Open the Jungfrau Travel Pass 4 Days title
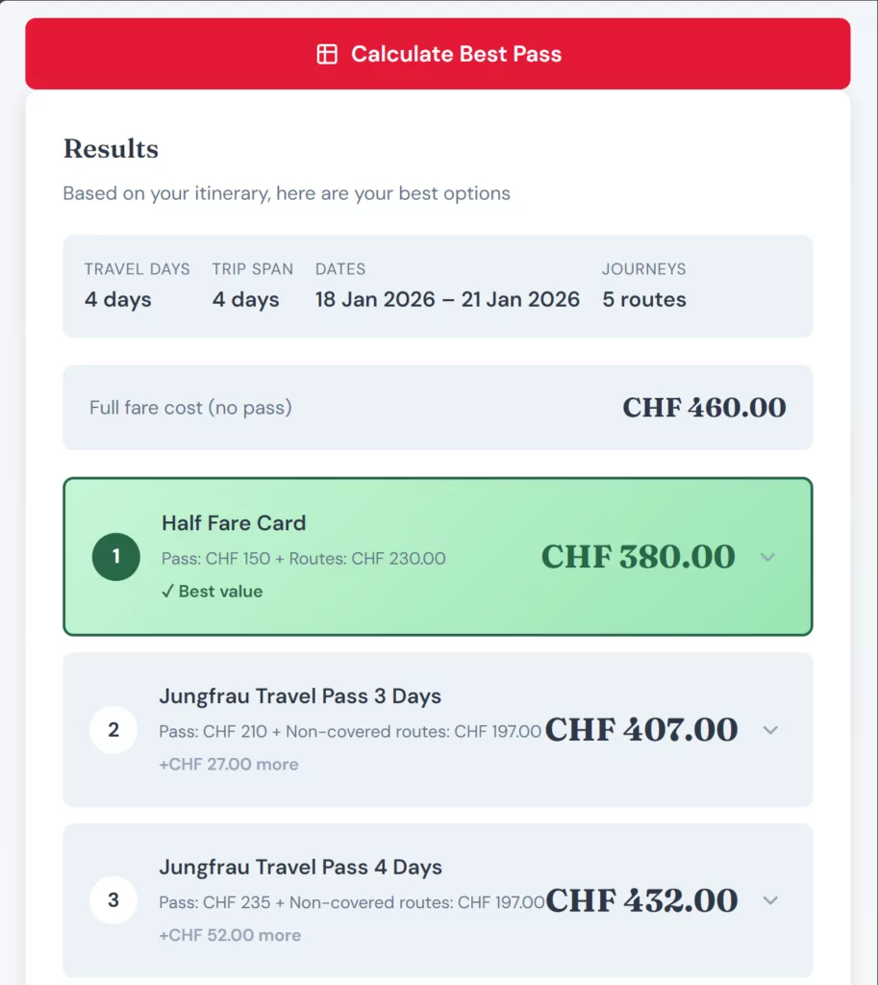The height and width of the screenshot is (985, 878). 300,868
